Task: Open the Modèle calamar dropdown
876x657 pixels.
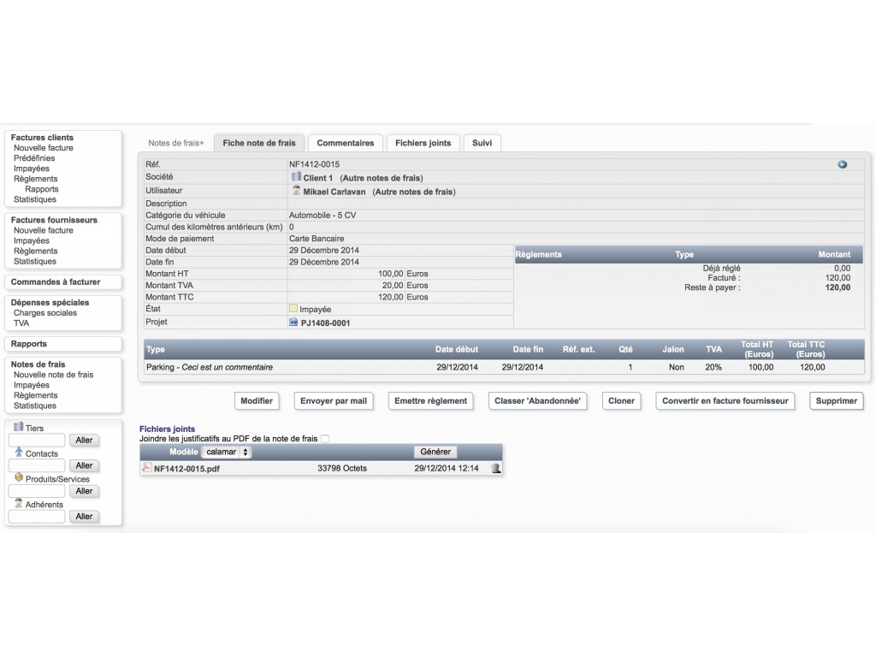Action: pyautogui.click(x=226, y=452)
